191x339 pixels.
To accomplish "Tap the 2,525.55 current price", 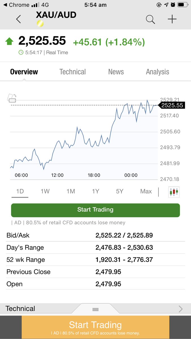I will (42, 41).
